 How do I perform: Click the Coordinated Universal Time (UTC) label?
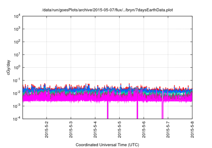click(x=107, y=145)
